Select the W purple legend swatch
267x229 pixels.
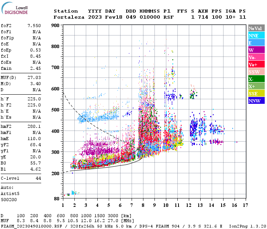pyautogui.click(x=256, y=50)
